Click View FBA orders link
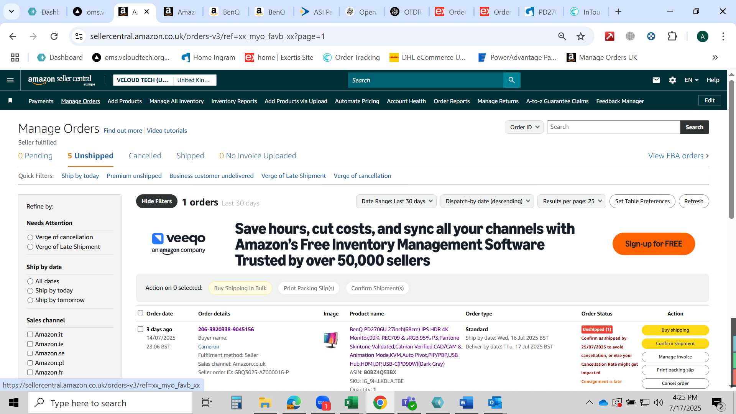736x414 pixels. click(678, 156)
